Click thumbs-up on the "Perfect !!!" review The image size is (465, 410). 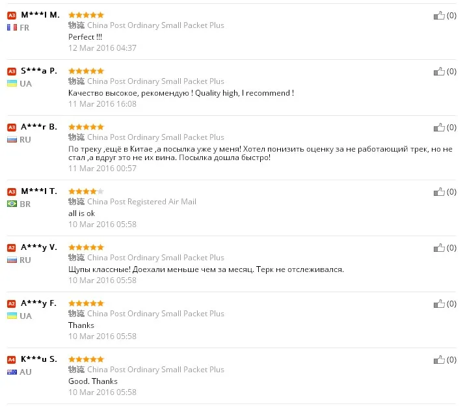(440, 16)
